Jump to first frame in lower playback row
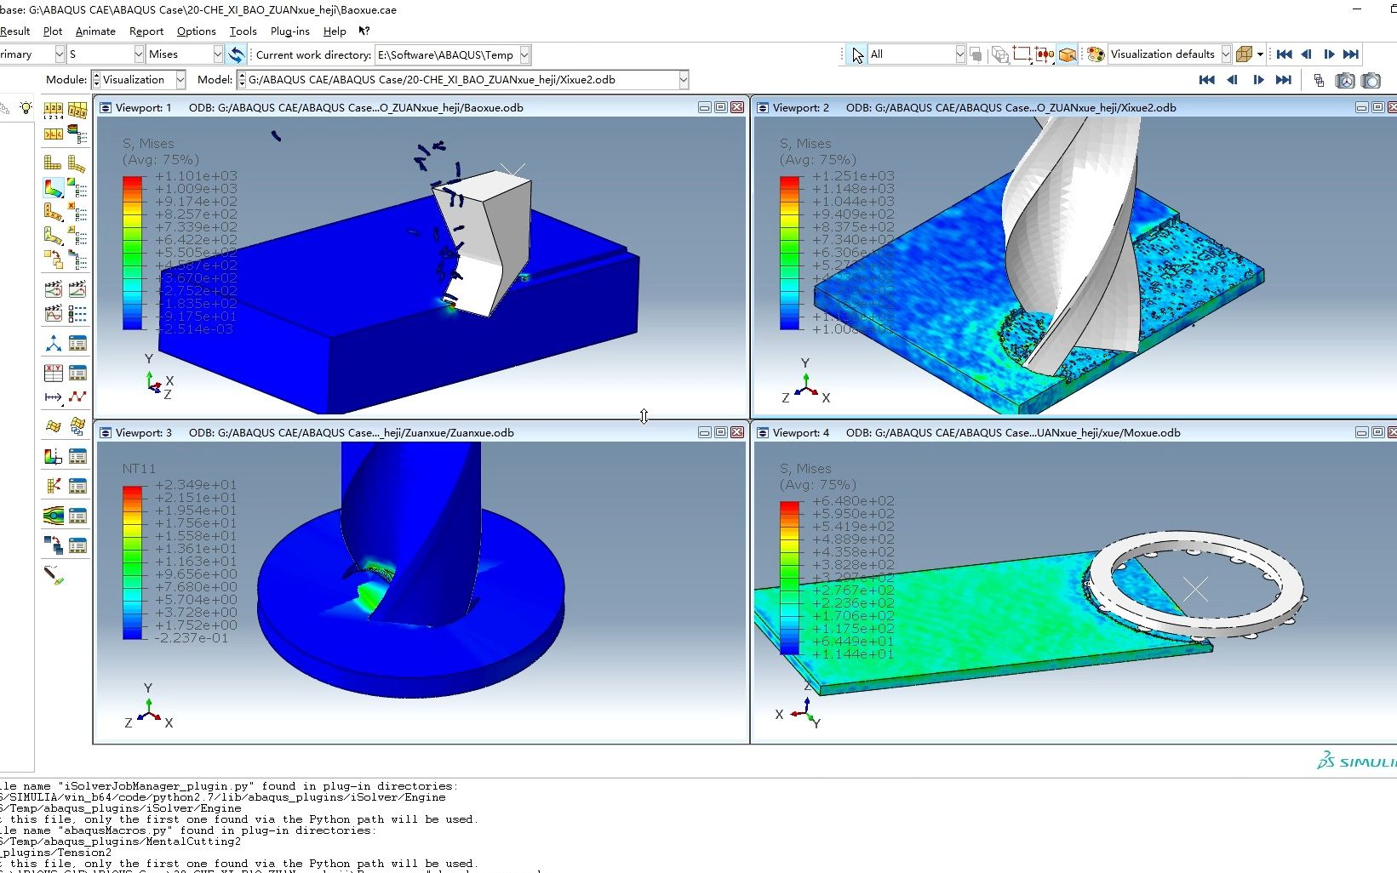 pyautogui.click(x=1206, y=80)
